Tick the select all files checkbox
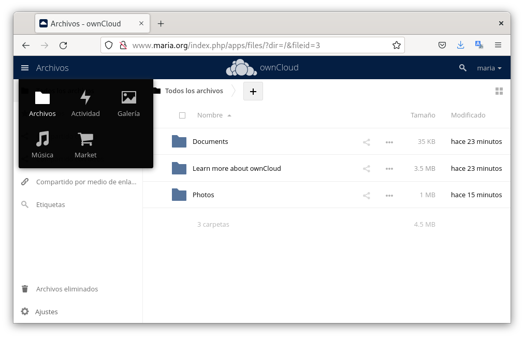 point(182,115)
